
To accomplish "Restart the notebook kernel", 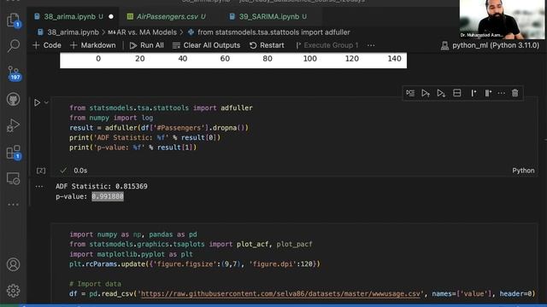I will click(267, 45).
